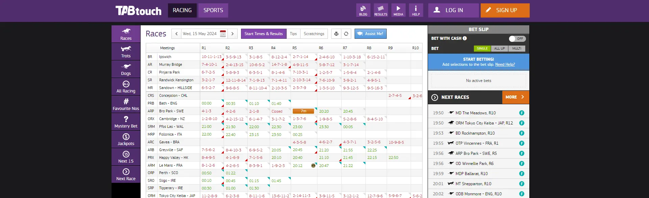Viewport: 649px width, 198px height.
Task: Select the ALL UP bet type
Action: 499,49
